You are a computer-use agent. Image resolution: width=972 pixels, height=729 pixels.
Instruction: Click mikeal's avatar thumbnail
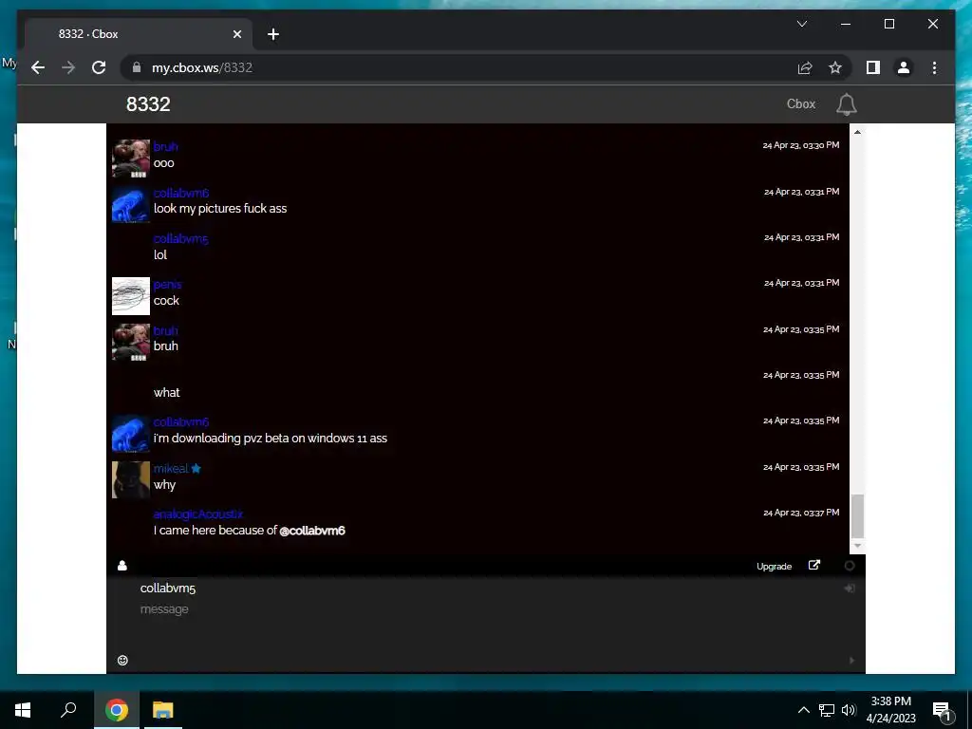pyautogui.click(x=131, y=479)
